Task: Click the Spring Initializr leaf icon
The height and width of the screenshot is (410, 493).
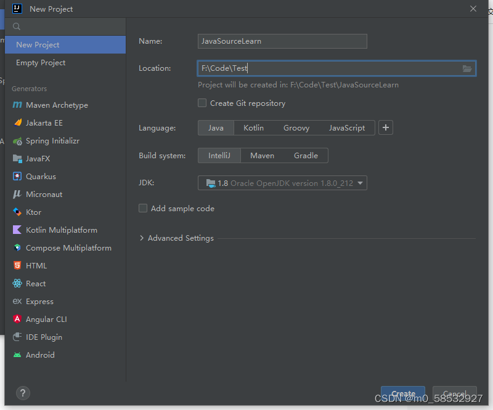Action: click(17, 141)
